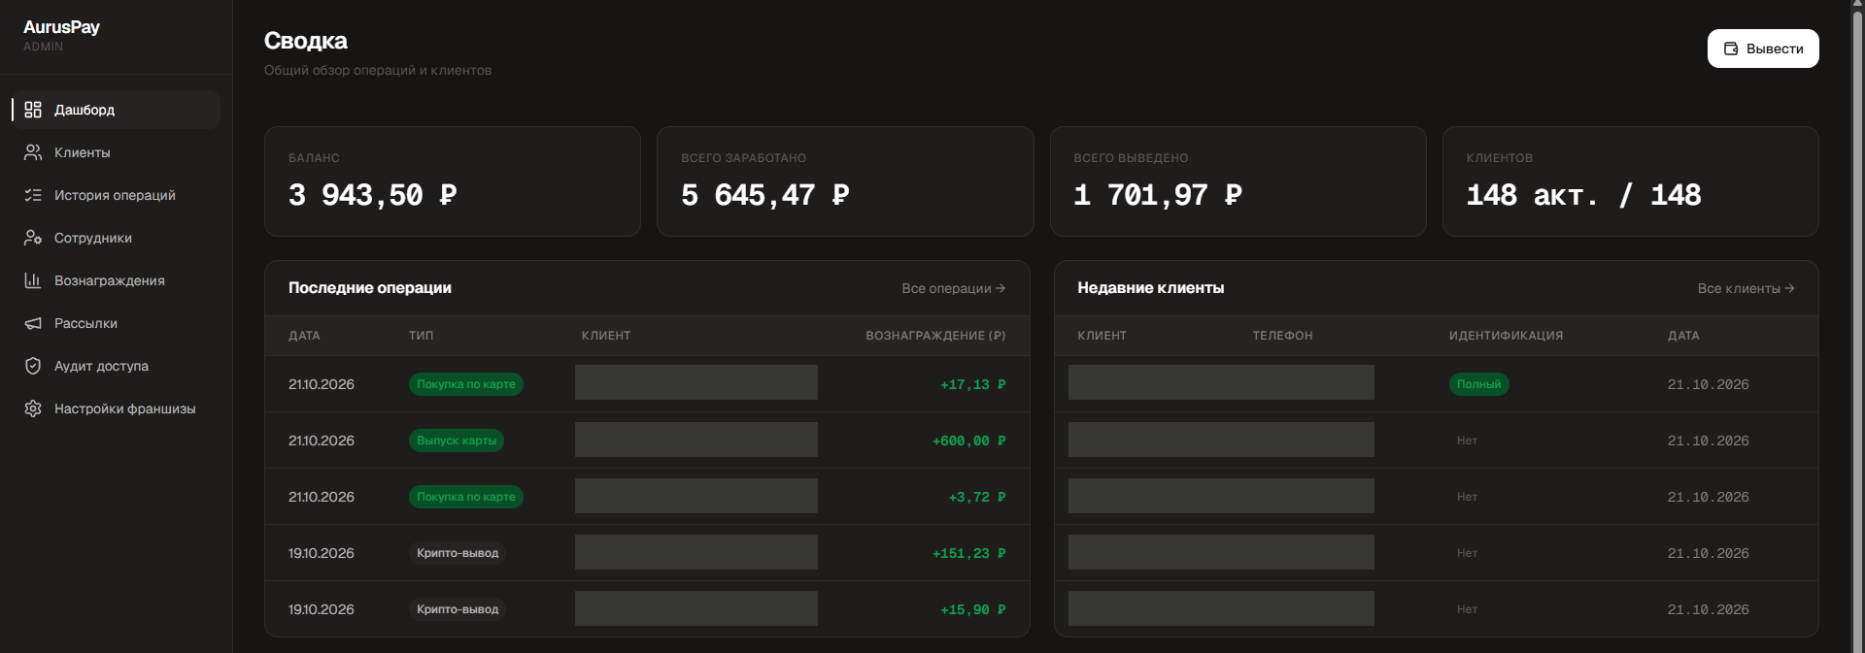Viewport: 1865px width, 653px height.
Task: Click the Всего заработано card 5 645,47 ₽
Action: (x=845, y=181)
